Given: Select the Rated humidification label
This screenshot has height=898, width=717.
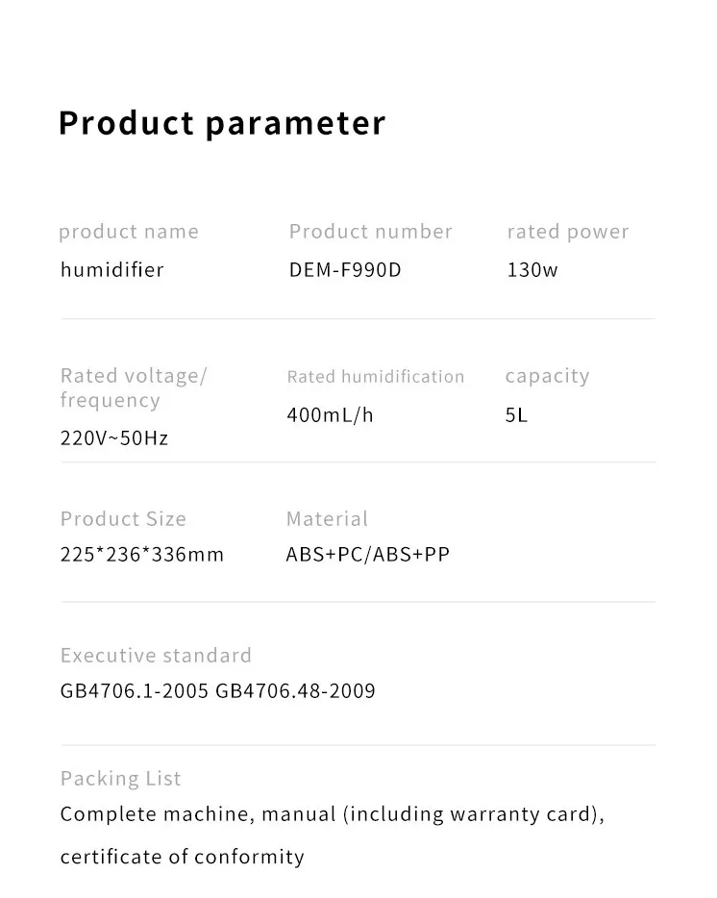Looking at the screenshot, I should click(x=376, y=377).
